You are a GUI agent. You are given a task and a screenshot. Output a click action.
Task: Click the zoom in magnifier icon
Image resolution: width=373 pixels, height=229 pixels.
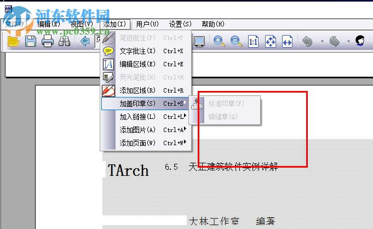[219, 41]
